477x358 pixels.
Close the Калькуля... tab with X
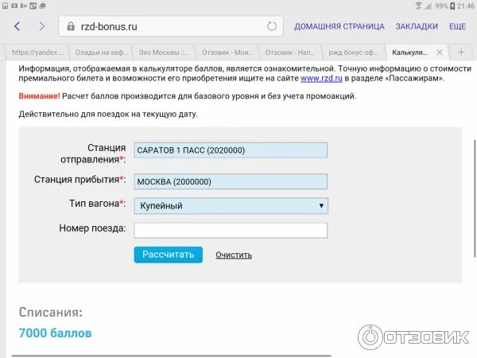tap(440, 53)
